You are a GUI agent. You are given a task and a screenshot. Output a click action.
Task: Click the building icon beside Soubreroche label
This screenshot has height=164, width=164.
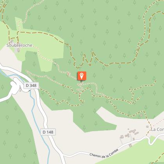point(18,50)
